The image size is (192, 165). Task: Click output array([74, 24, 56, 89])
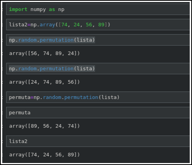[44, 155]
